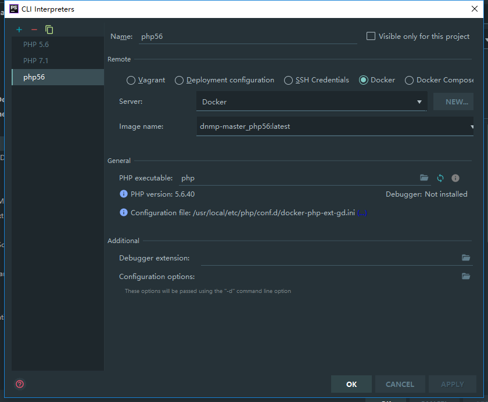488x402 pixels.
Task: Click the Name field containing php56
Action: [x=247, y=37]
